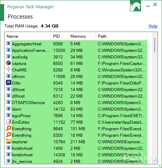Click the F:\Program Files\DittoP... path

point(121,83)
